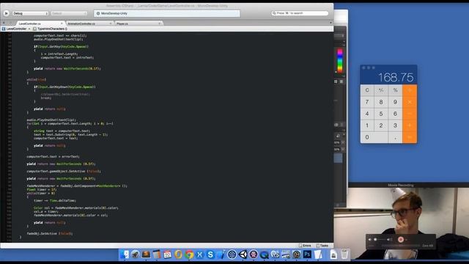Open the tab list arrow at the tab bar's right end

coord(330,23)
